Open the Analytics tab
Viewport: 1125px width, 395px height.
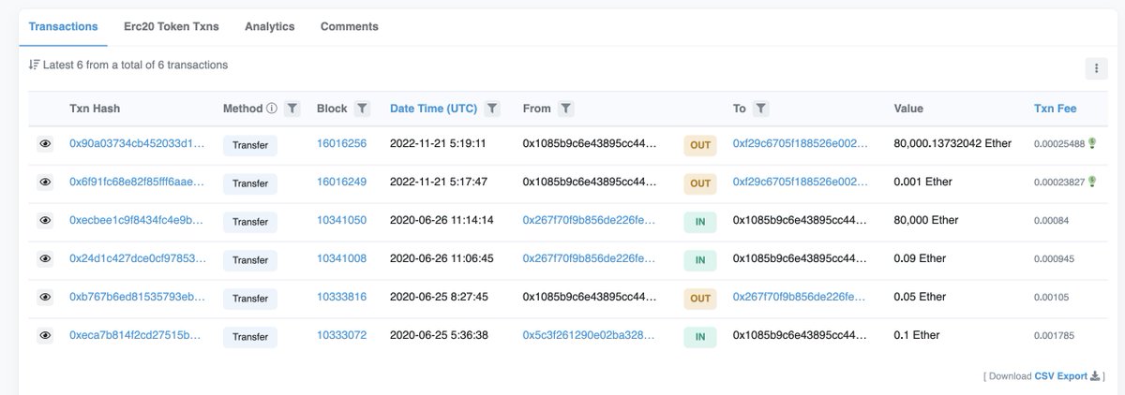[x=270, y=26]
